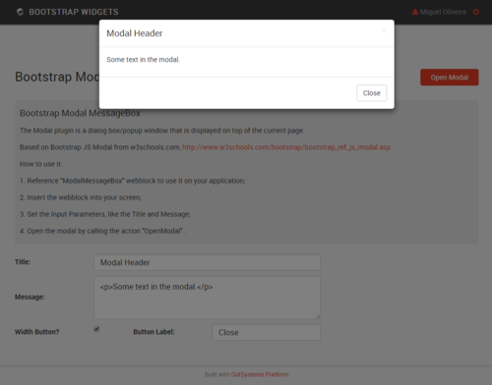Click the Miguel Oliveira username
This screenshot has height=385, width=492.
[443, 12]
